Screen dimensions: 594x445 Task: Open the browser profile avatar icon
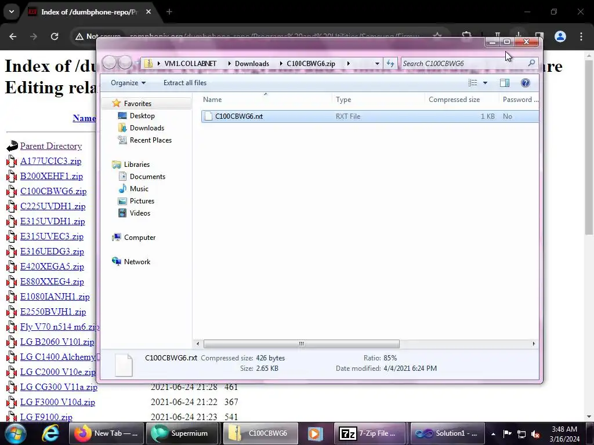(560, 37)
